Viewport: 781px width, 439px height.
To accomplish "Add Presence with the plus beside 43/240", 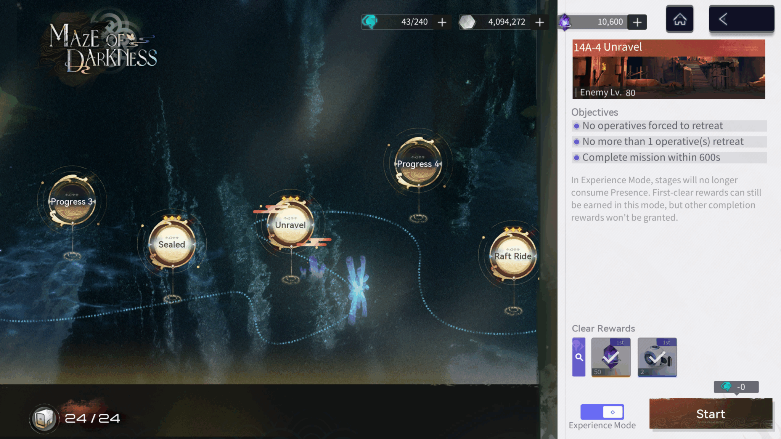I will (x=442, y=22).
